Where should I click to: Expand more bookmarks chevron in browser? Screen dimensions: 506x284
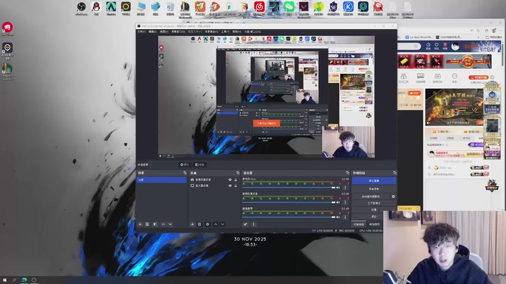(478, 37)
